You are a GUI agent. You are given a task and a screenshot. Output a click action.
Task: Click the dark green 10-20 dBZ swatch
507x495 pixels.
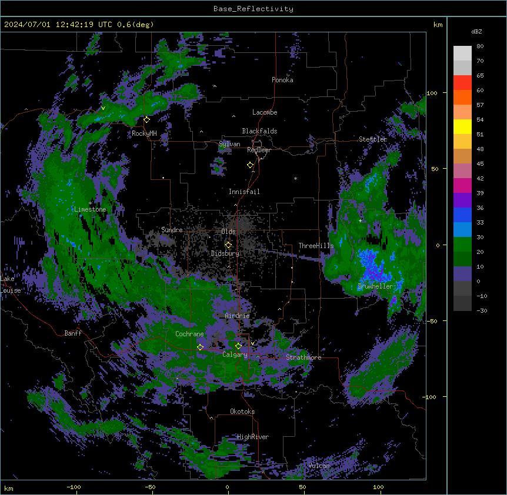pyautogui.click(x=462, y=259)
